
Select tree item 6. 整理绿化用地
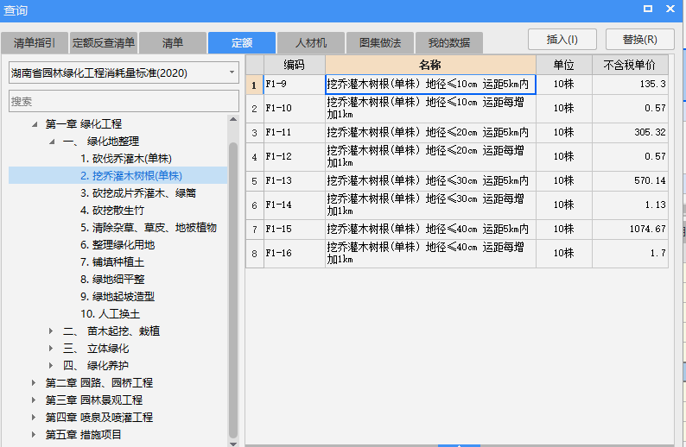[118, 245]
